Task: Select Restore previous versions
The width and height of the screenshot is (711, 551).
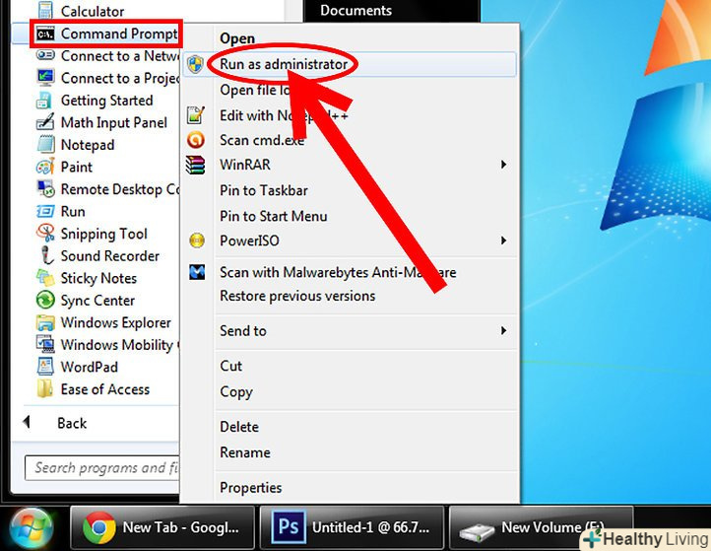Action: coord(350,296)
